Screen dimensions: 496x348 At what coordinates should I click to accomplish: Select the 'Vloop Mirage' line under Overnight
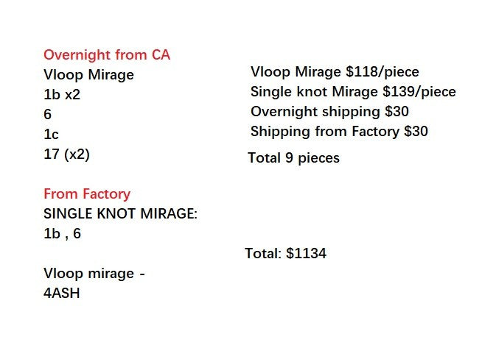(88, 74)
